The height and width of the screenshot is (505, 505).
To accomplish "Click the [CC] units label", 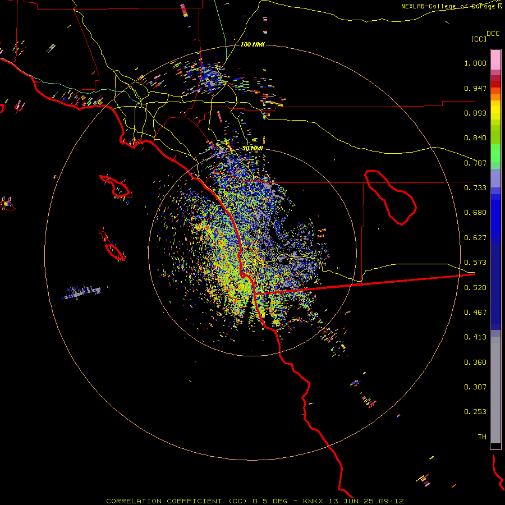I will pyautogui.click(x=479, y=39).
